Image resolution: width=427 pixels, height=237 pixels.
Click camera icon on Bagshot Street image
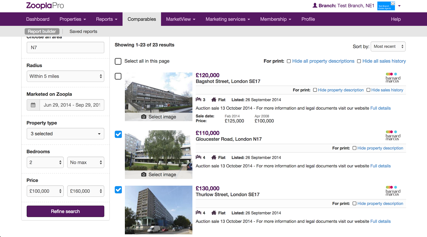click(144, 117)
